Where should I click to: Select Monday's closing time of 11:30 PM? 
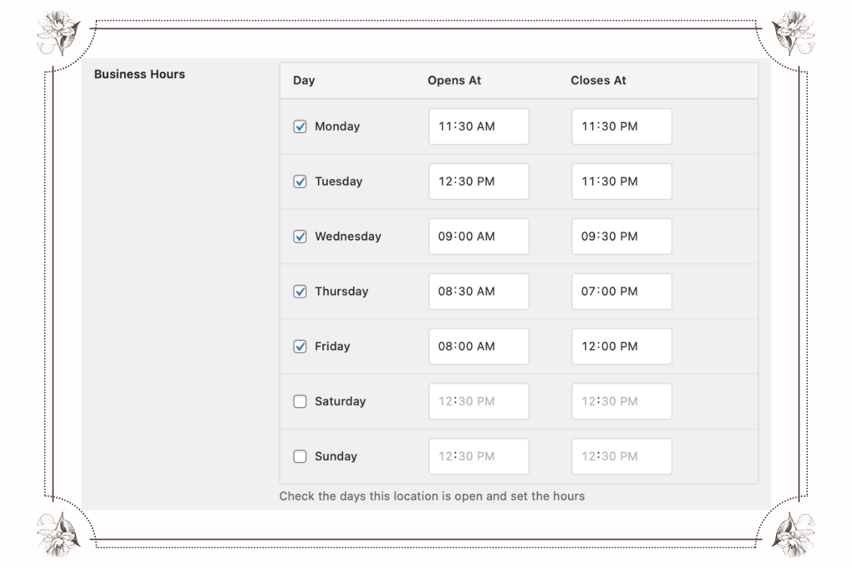[621, 126]
